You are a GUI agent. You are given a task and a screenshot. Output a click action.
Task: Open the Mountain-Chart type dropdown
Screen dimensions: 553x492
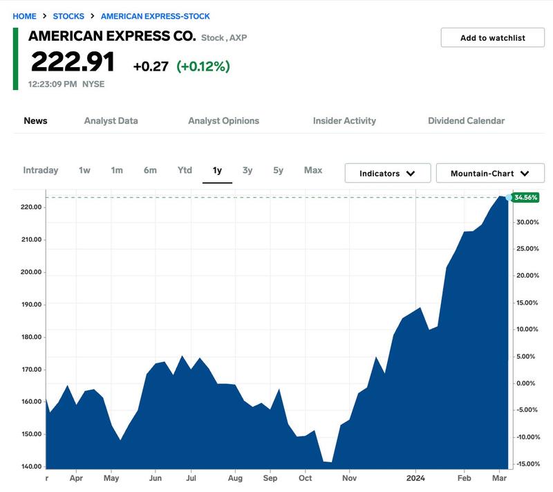coord(490,173)
